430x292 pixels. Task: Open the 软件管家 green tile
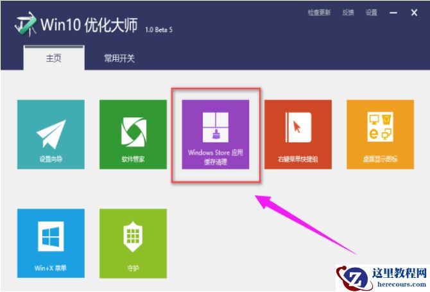point(133,134)
